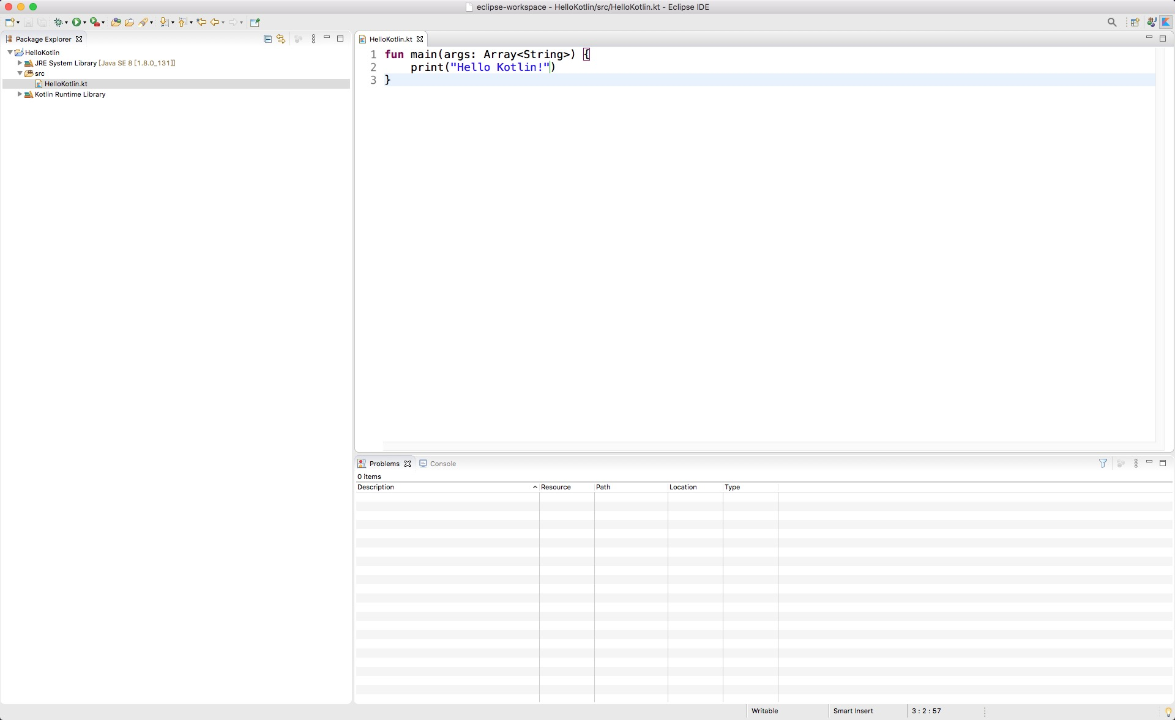This screenshot has height=720, width=1175.
Task: Open the External Tools dropdown arrow
Action: (x=103, y=23)
